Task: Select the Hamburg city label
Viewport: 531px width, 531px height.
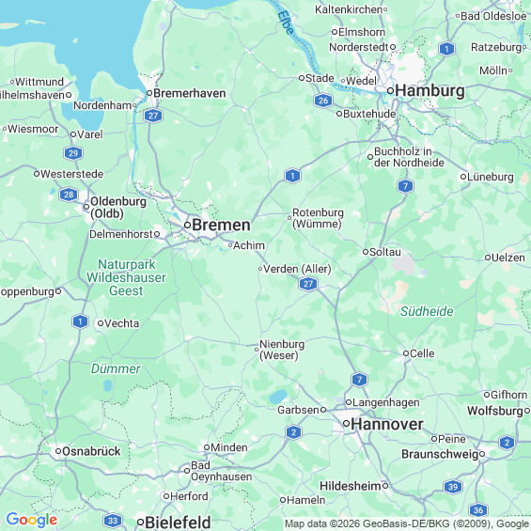Action: tap(429, 90)
